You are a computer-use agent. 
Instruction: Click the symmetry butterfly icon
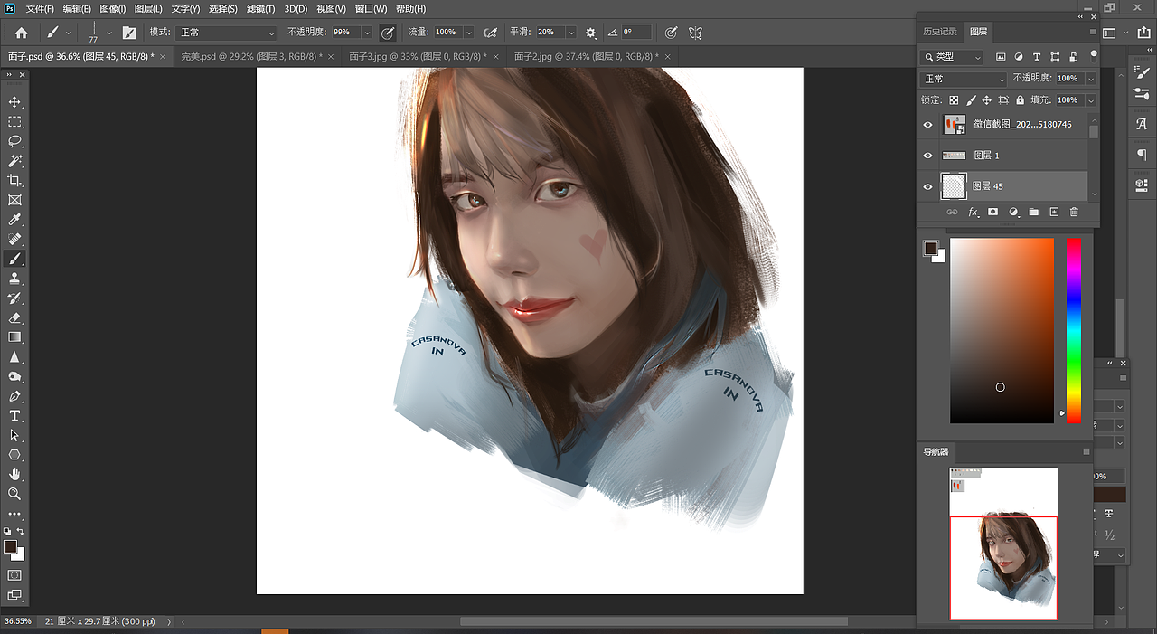coord(695,33)
